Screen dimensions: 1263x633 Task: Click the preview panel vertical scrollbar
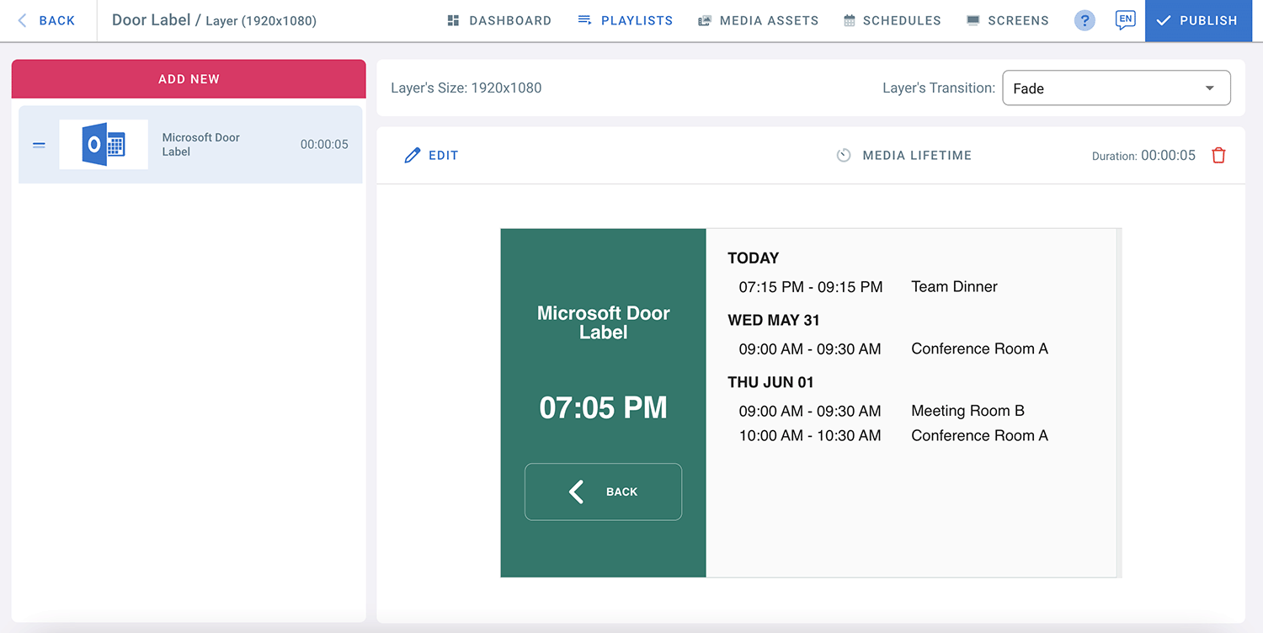tap(1118, 402)
